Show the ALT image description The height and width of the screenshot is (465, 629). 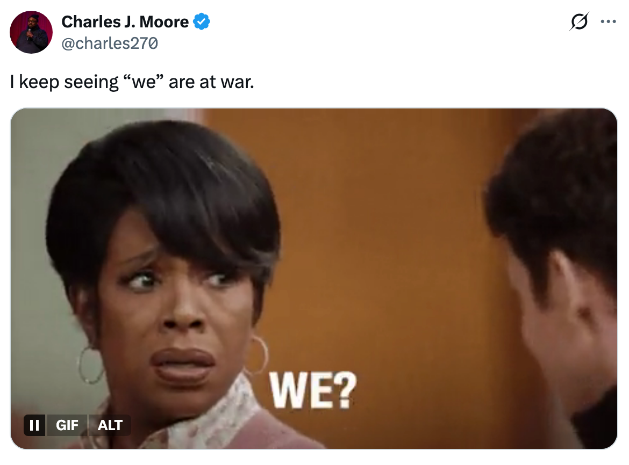pos(110,425)
